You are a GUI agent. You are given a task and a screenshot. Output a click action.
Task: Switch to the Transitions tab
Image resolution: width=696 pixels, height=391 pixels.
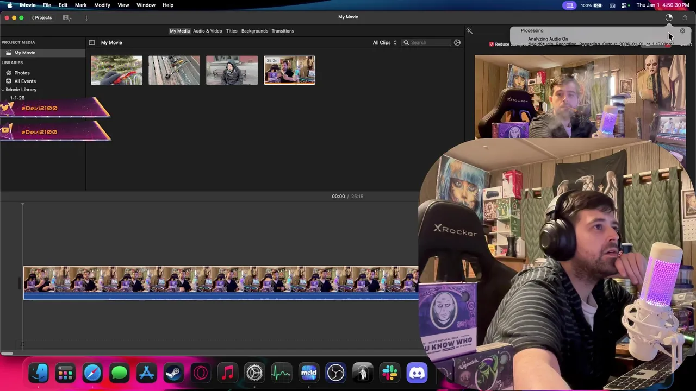[283, 31]
